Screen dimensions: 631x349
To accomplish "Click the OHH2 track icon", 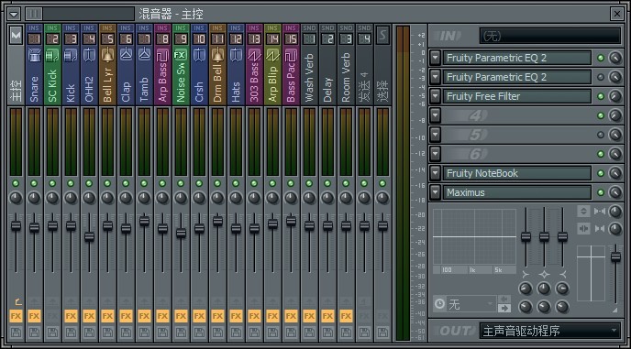I will 89,56.
